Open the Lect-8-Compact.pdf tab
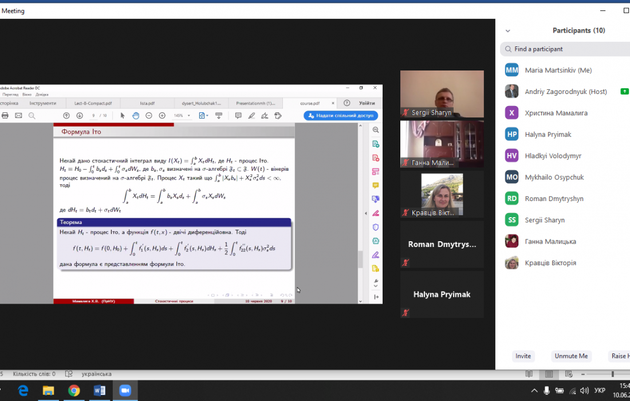This screenshot has height=401, width=630. click(x=93, y=103)
